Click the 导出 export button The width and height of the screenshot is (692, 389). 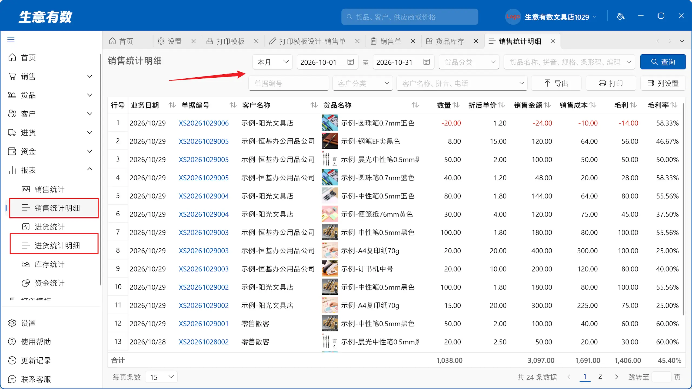(x=556, y=83)
